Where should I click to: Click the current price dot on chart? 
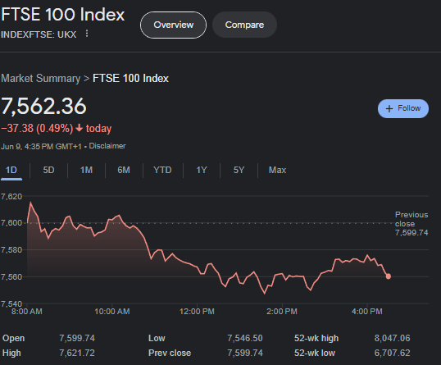388,276
